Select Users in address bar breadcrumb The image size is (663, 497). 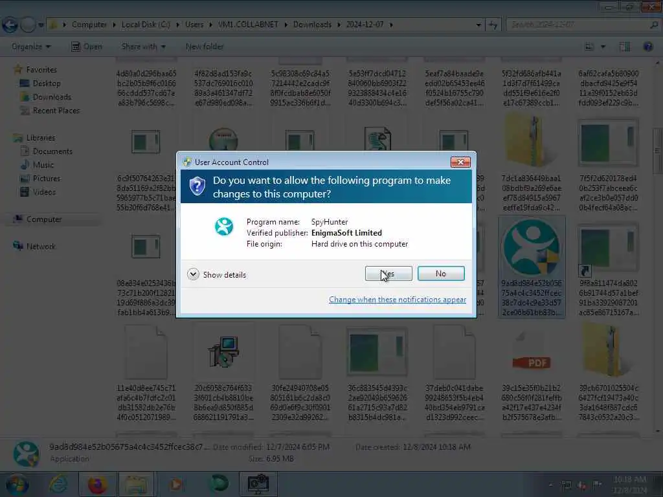click(x=194, y=25)
